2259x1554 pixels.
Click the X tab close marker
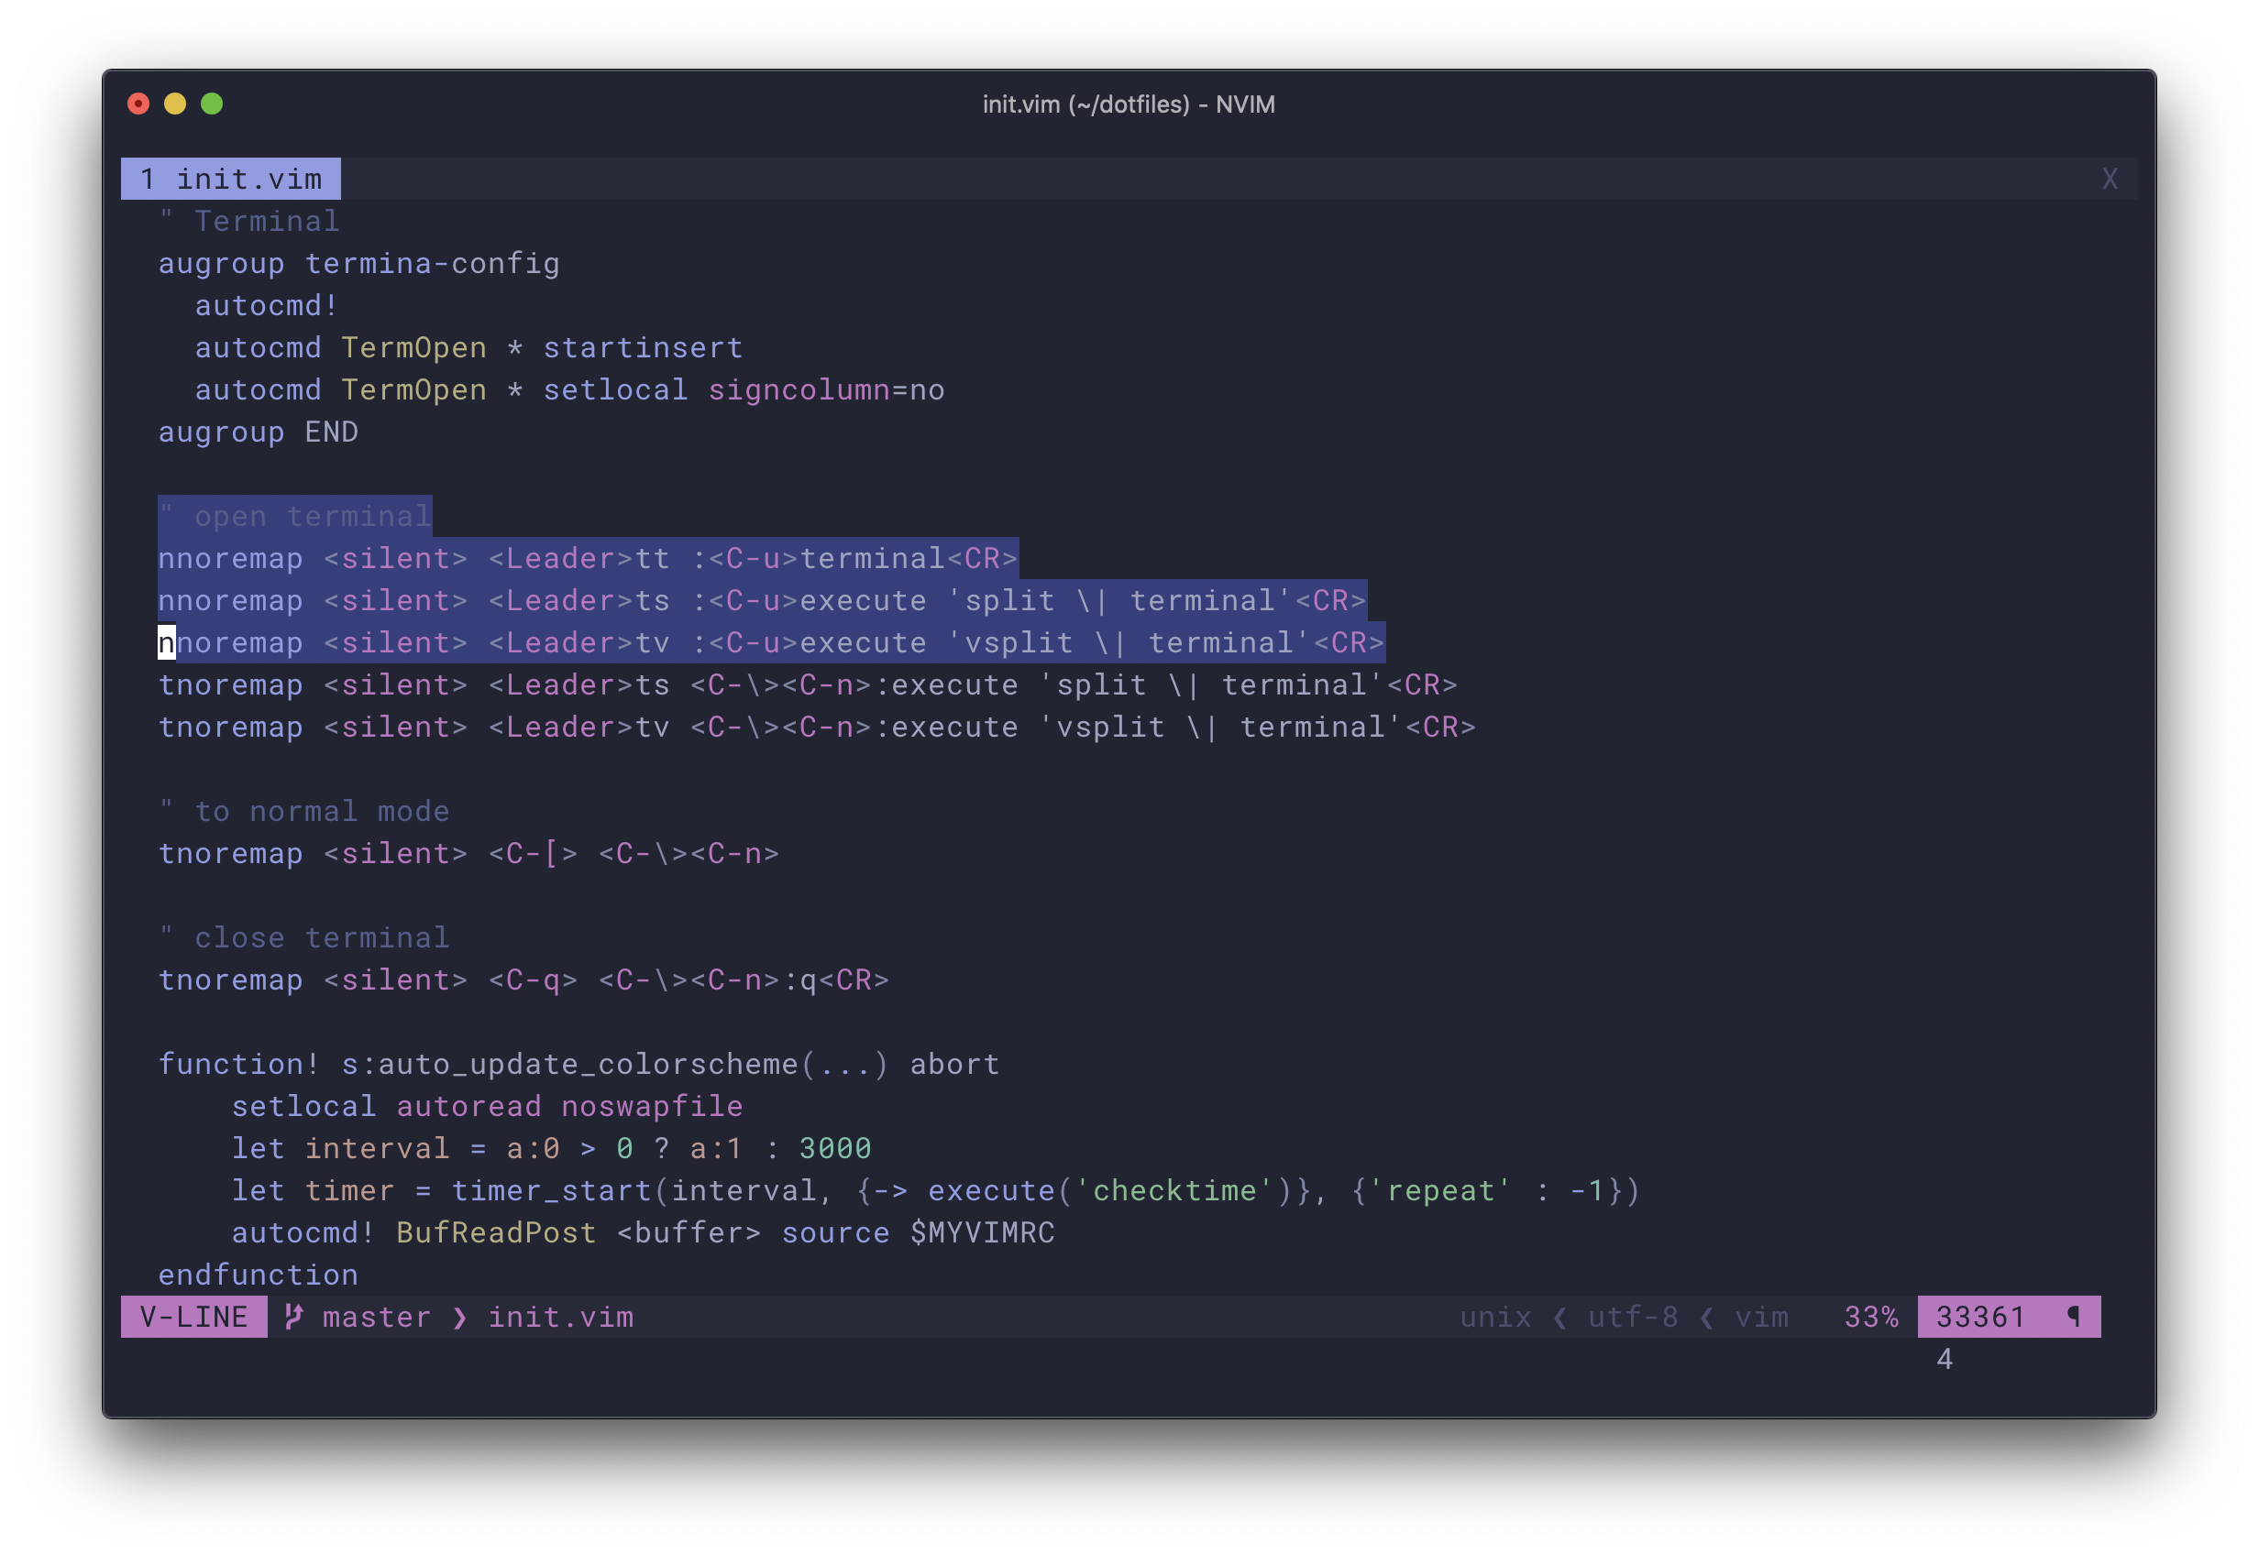coord(2109,180)
